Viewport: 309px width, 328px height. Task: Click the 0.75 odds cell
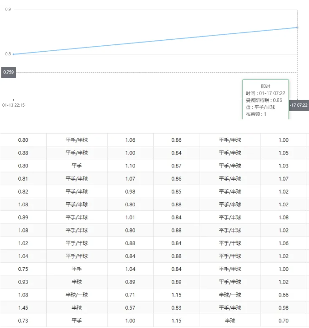point(23,269)
